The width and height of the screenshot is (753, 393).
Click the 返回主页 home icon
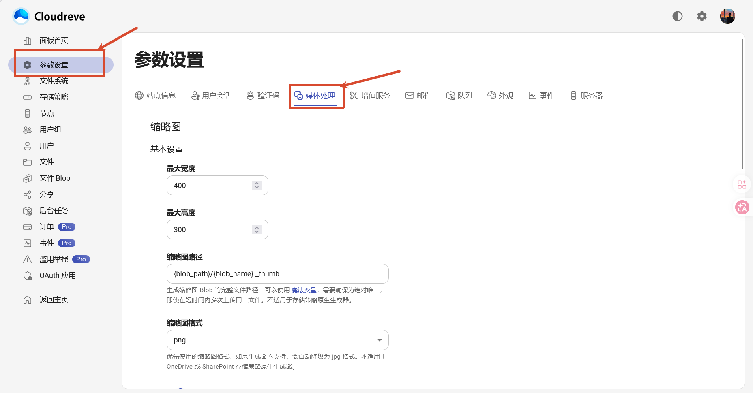pyautogui.click(x=28, y=300)
